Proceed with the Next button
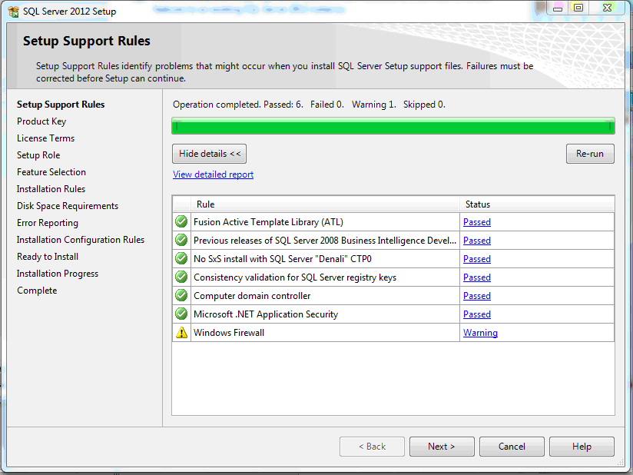Screen dimensions: 633x475 pyautogui.click(x=441, y=447)
